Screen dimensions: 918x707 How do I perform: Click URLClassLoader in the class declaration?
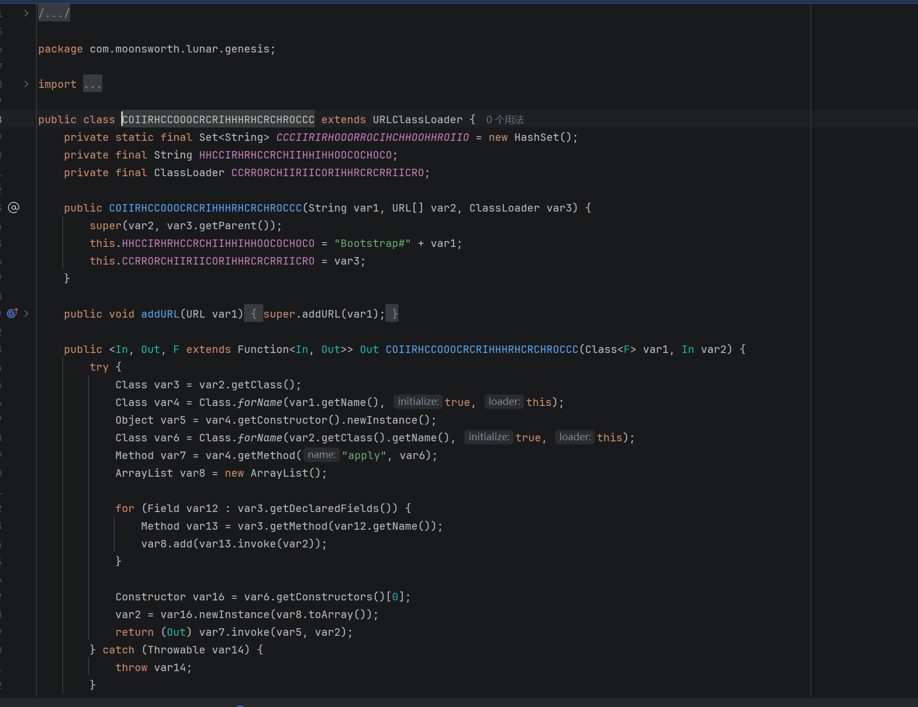tap(417, 119)
